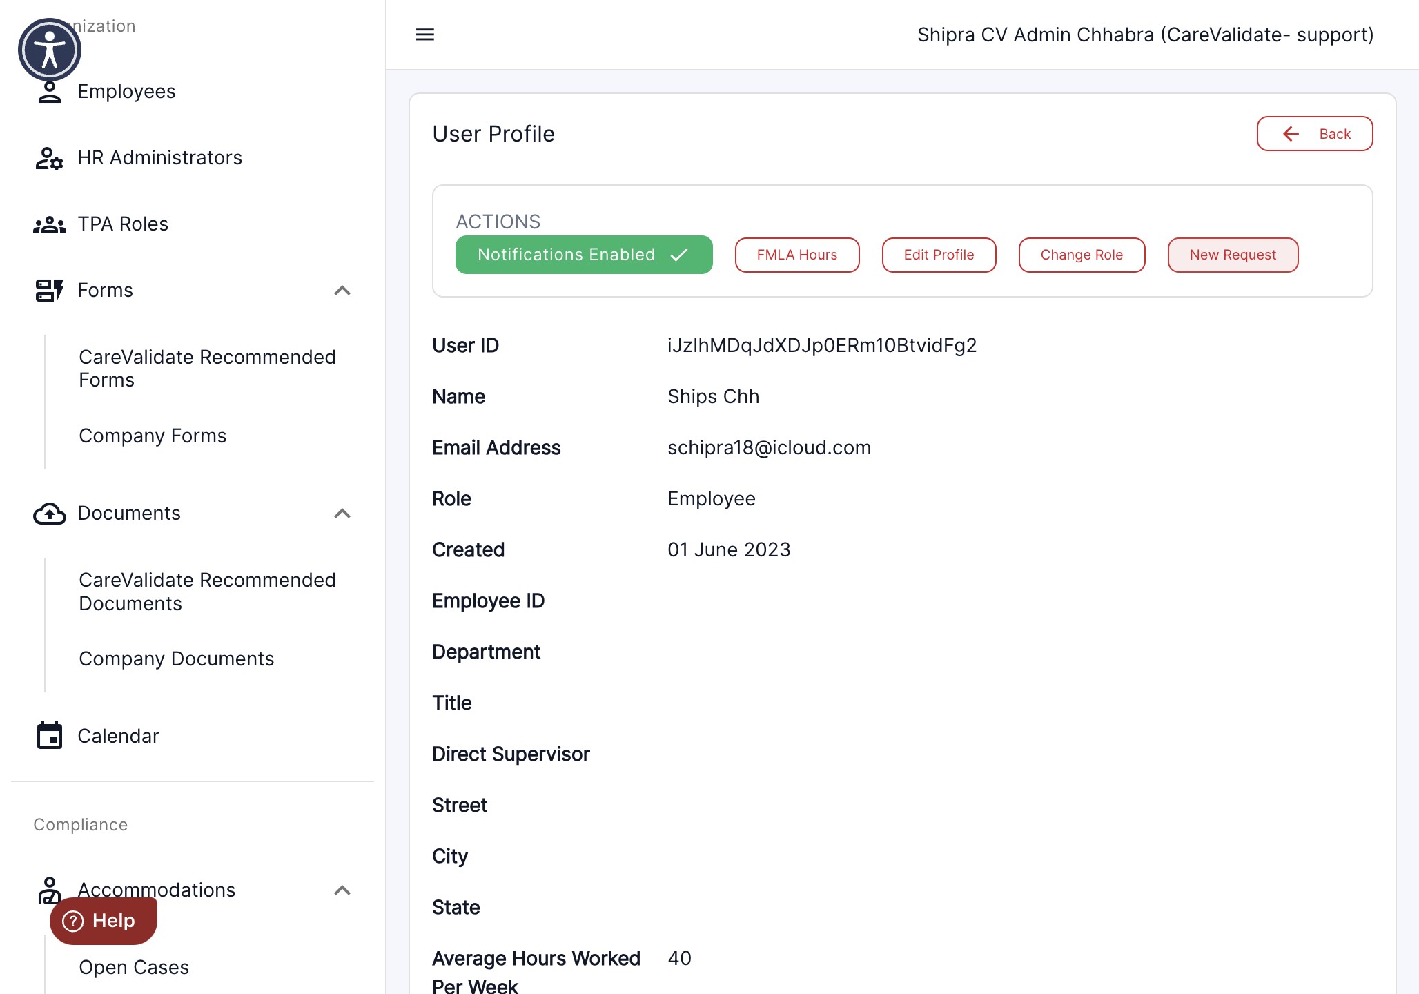This screenshot has width=1419, height=994.
Task: Click the Help question mark icon
Action: [73, 921]
